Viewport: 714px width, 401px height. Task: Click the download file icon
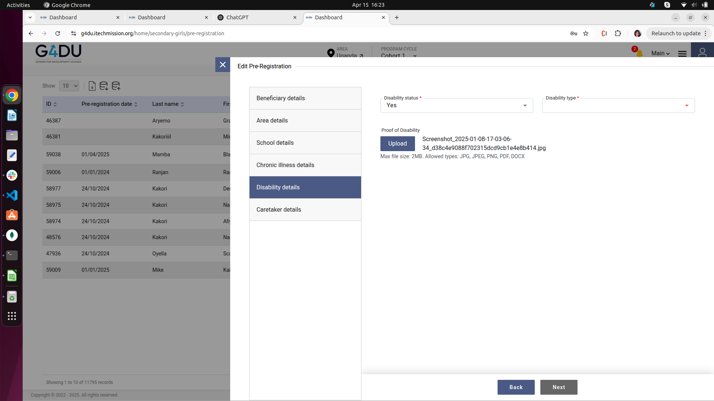coord(92,86)
